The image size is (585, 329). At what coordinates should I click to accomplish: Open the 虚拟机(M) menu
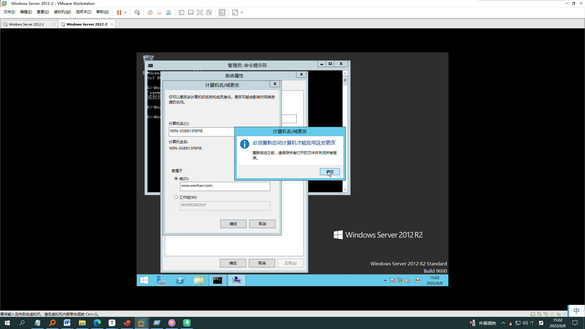(62, 12)
